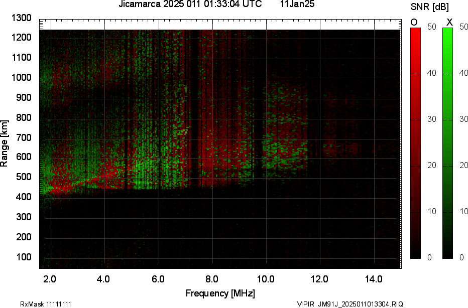
Task: Click the RxMask 11111111 text
Action: [39, 304]
